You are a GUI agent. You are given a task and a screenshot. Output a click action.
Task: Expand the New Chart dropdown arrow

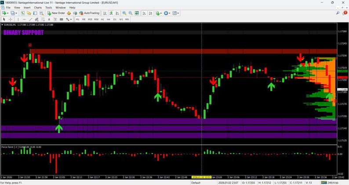[8, 13]
